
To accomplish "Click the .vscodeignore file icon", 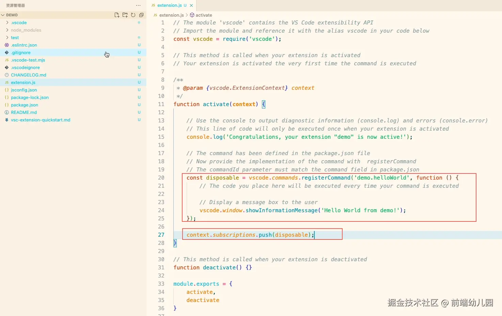I will pyautogui.click(x=7, y=67).
